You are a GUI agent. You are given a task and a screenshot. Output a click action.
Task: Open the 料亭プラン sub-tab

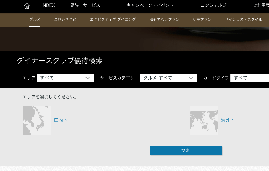pyautogui.click(x=202, y=19)
